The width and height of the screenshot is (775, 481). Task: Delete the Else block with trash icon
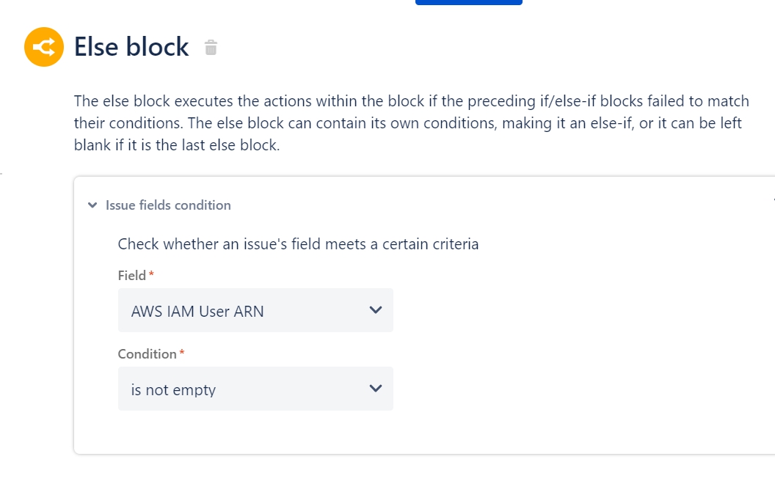tap(211, 48)
